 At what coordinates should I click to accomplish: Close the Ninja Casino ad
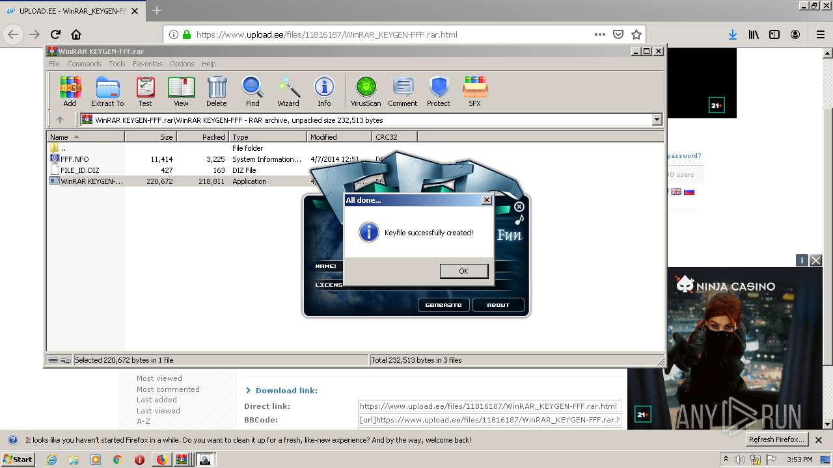coord(816,261)
